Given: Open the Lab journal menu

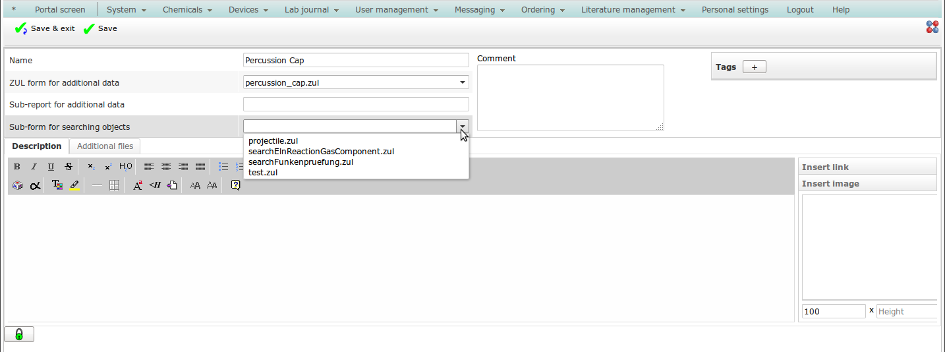Looking at the screenshot, I should [x=311, y=10].
